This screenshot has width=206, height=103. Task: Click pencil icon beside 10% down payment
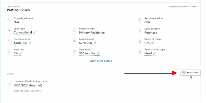point(152,43)
